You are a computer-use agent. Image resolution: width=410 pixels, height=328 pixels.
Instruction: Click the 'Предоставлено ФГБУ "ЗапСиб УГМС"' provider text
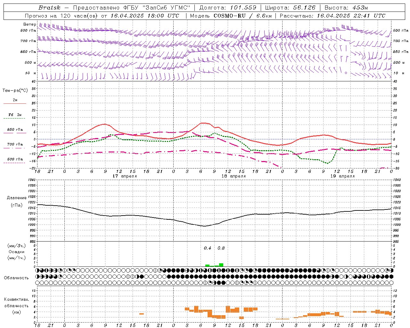point(132,8)
